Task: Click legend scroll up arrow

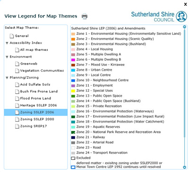Action: [185, 27]
